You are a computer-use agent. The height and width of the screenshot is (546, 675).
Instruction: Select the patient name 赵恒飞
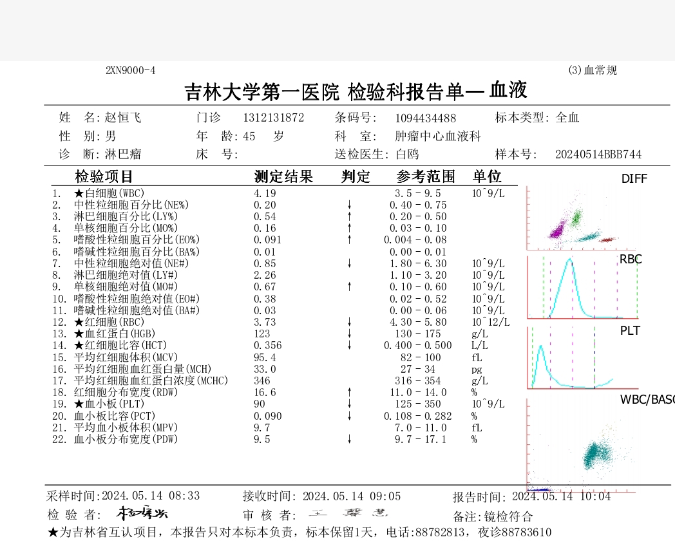(122, 117)
